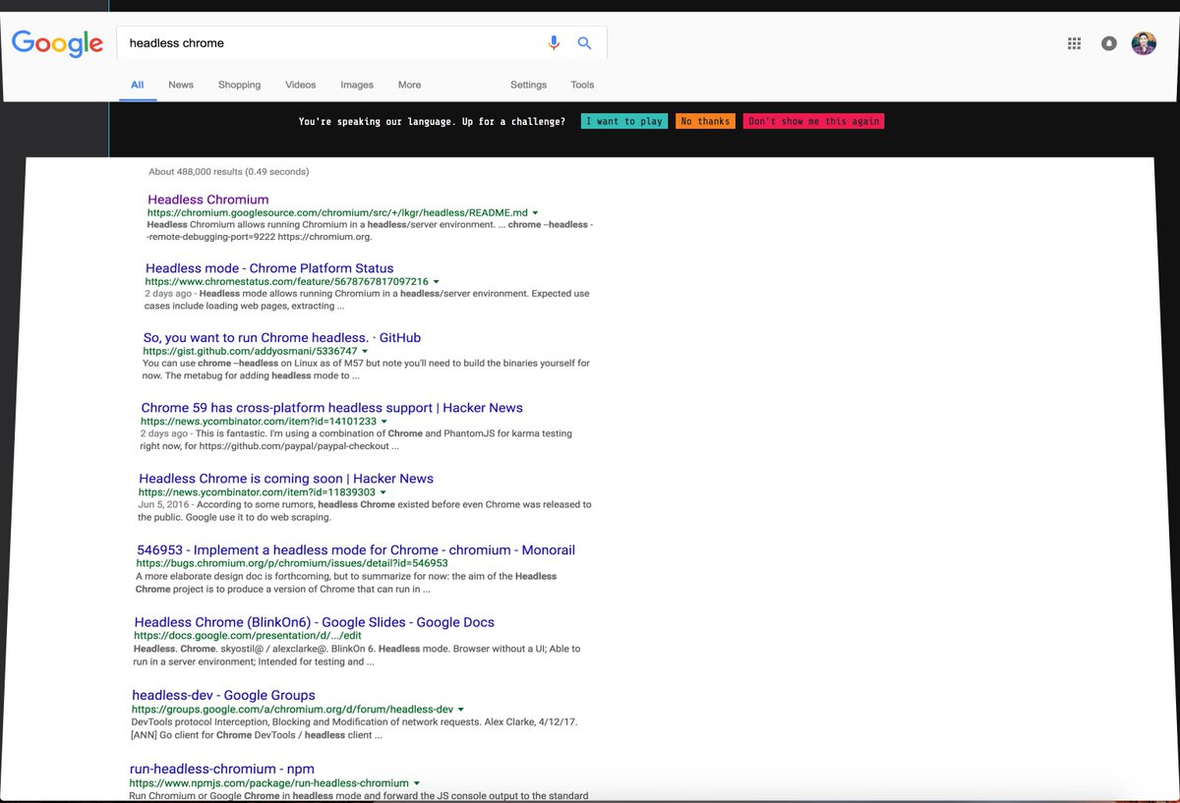Click About 488,000 results text
Screen dimensions: 1180x803
[x=228, y=172]
